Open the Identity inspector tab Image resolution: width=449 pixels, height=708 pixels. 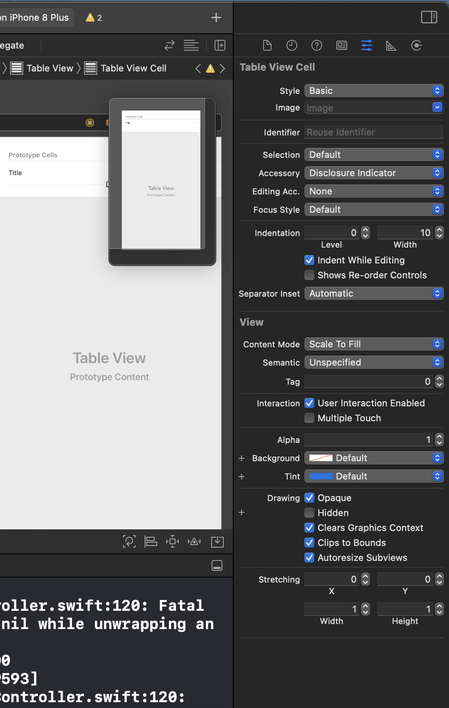tap(342, 45)
